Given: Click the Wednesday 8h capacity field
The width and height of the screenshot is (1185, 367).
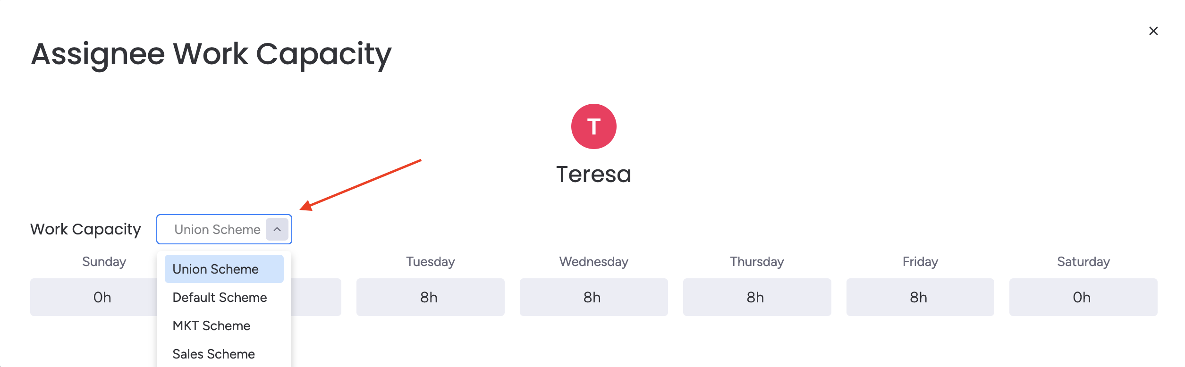Looking at the screenshot, I should coord(593,297).
